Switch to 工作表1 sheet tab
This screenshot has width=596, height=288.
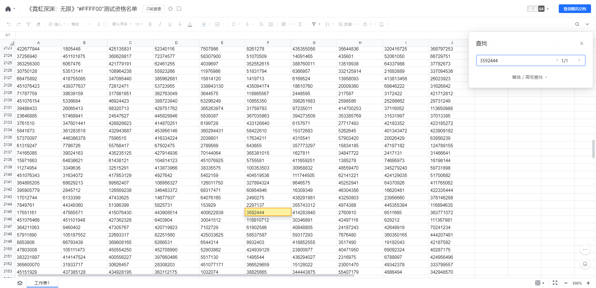(42, 283)
